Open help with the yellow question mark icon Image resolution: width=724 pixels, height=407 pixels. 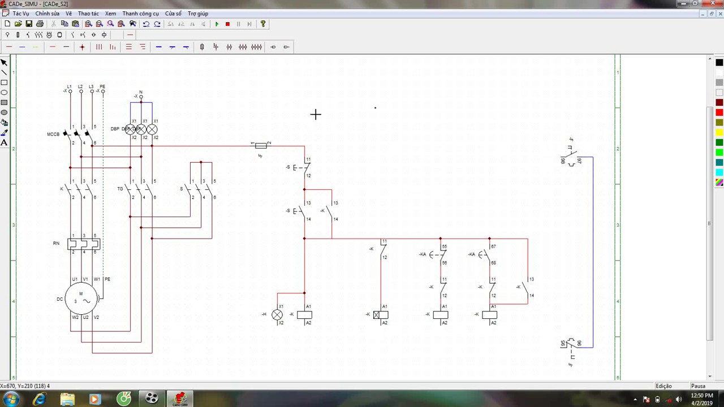[263, 24]
